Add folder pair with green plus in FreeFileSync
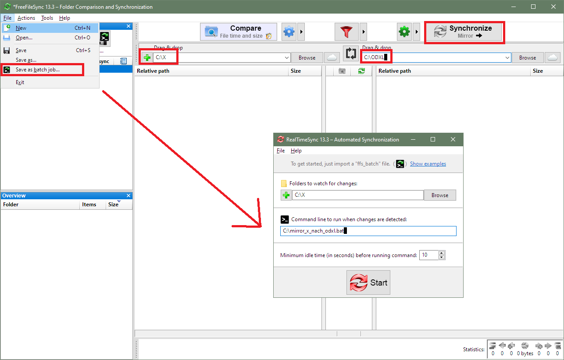The image size is (564, 360). 147,57
